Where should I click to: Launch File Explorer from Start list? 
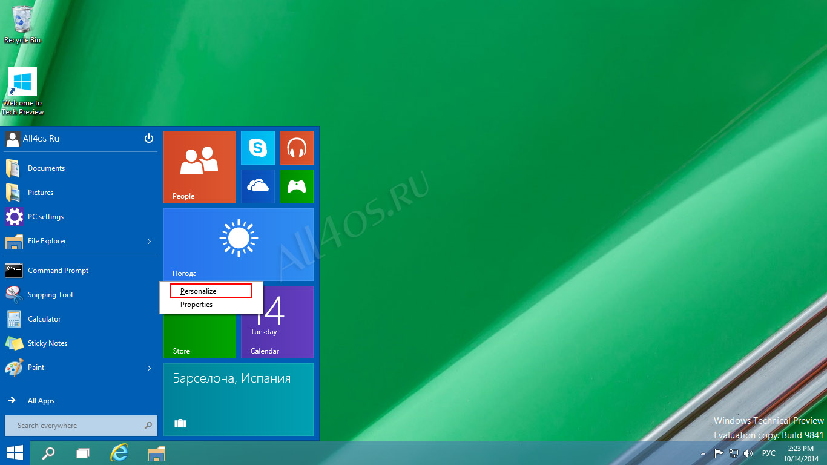(73, 241)
